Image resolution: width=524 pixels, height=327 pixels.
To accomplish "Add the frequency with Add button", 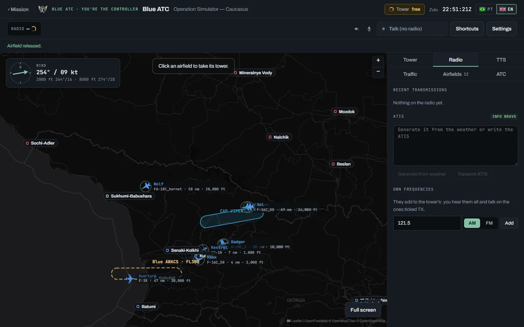I will [x=509, y=223].
